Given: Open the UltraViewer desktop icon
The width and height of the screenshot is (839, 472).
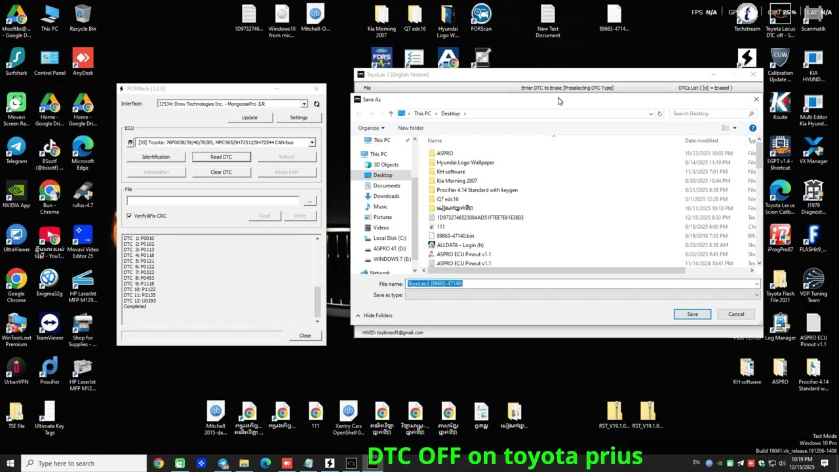Looking at the screenshot, I should coord(16,239).
